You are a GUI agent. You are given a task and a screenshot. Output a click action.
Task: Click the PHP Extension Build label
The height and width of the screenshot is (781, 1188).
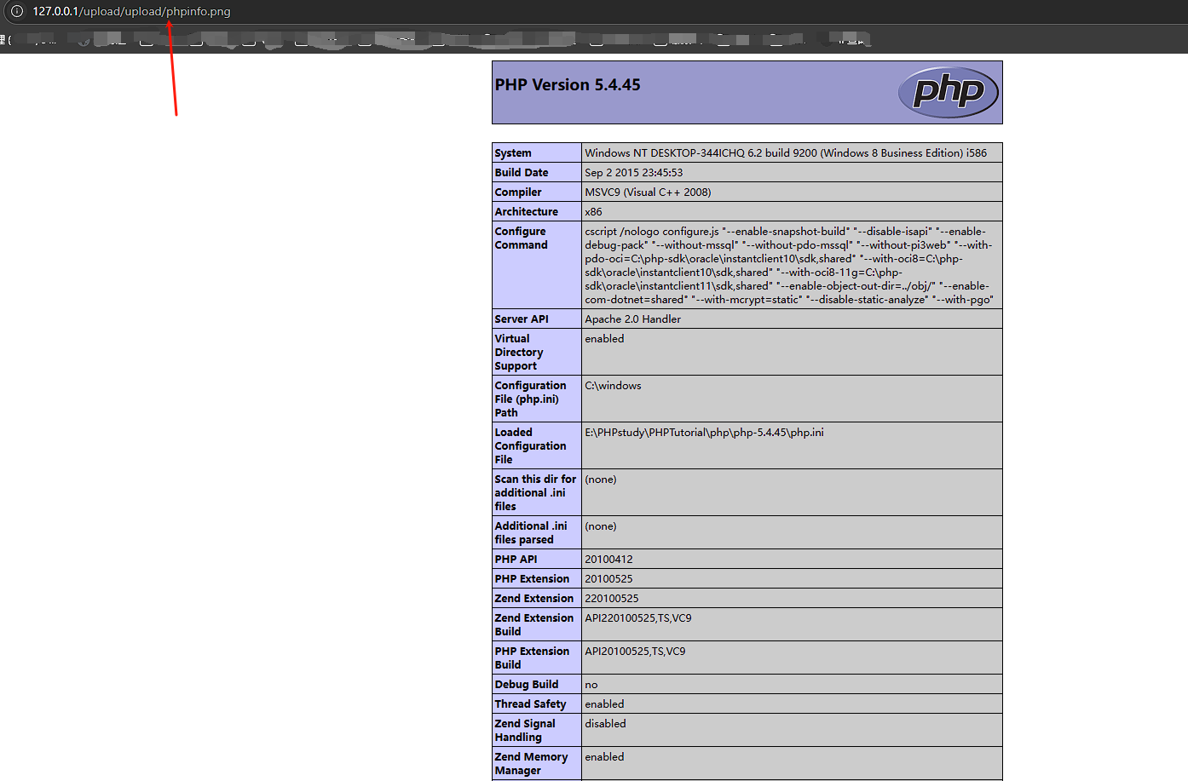[532, 658]
